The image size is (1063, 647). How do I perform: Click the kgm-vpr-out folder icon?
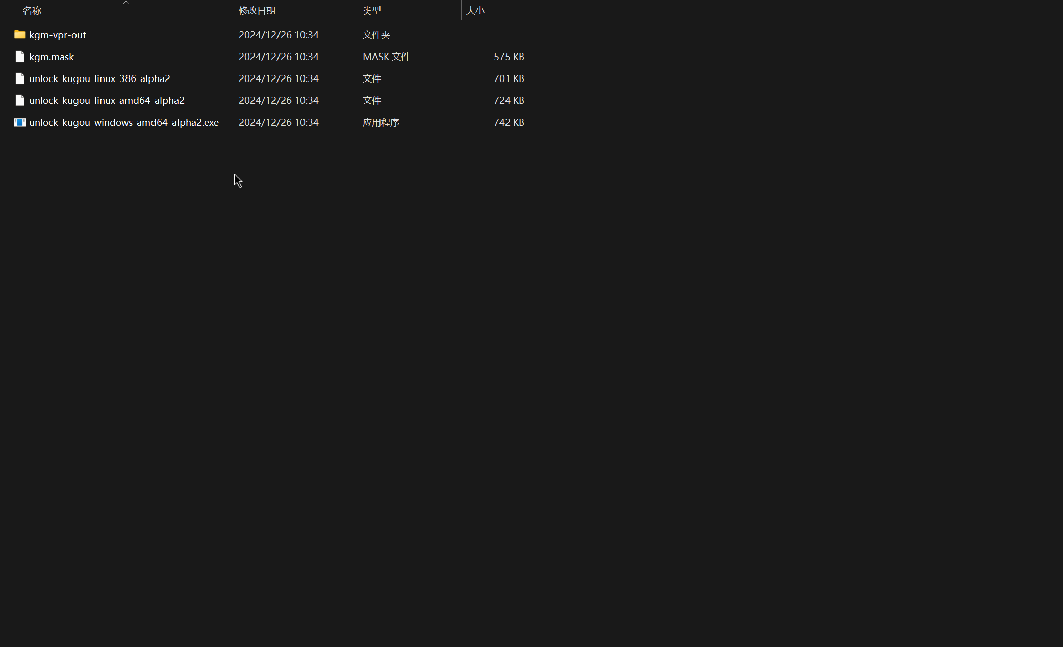pyautogui.click(x=19, y=35)
